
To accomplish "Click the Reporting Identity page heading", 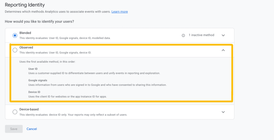I will click(x=25, y=5).
